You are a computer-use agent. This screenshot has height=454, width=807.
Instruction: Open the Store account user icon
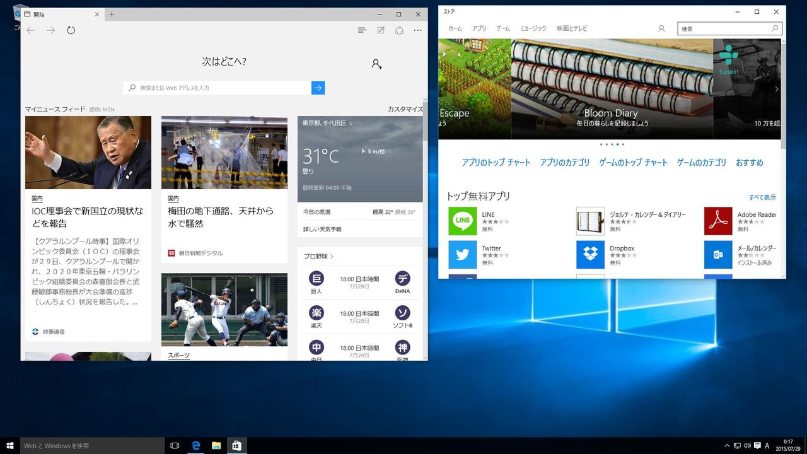(x=661, y=28)
